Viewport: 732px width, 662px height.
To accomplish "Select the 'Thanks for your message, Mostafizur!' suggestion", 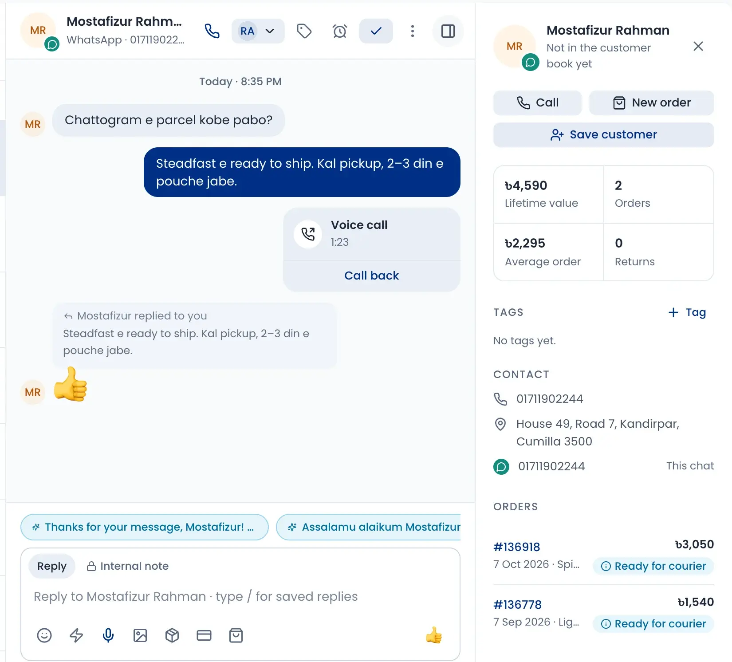I will (x=145, y=527).
